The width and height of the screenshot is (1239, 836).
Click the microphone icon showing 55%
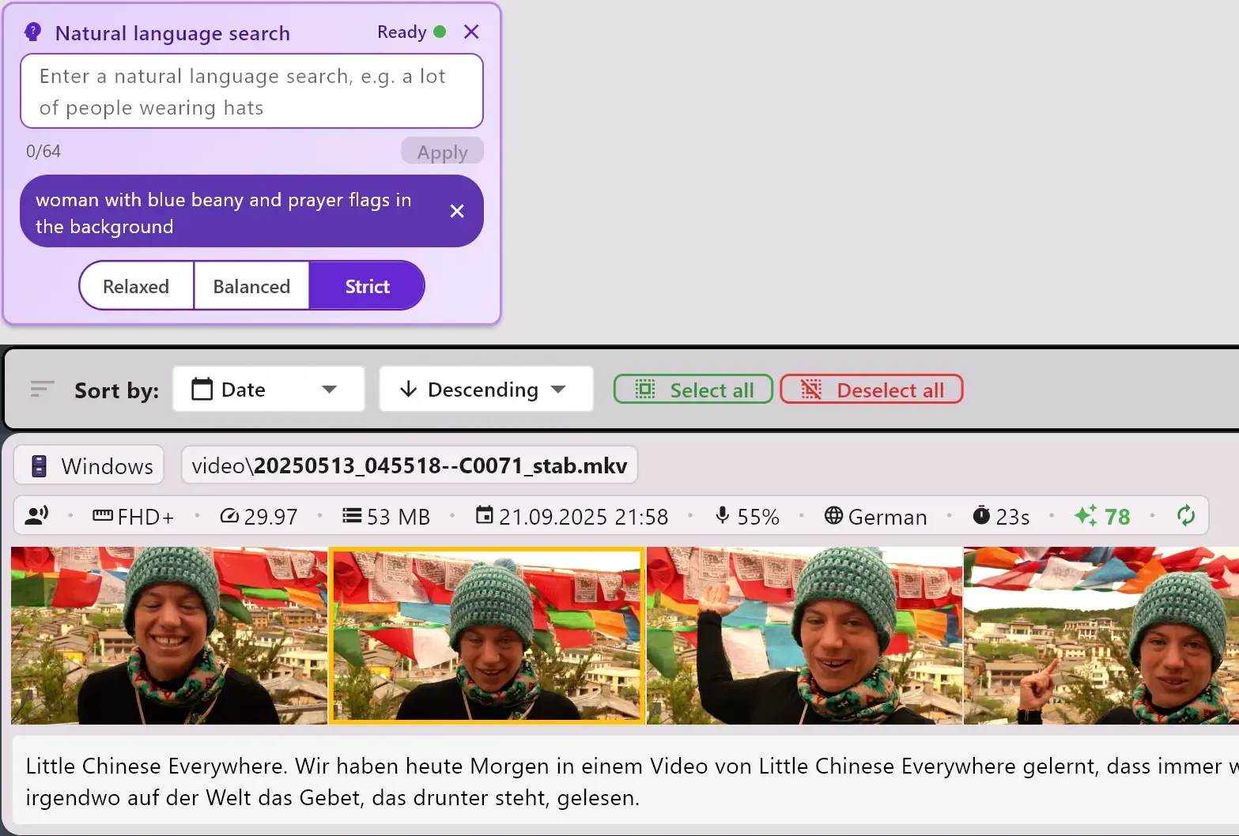click(x=721, y=515)
